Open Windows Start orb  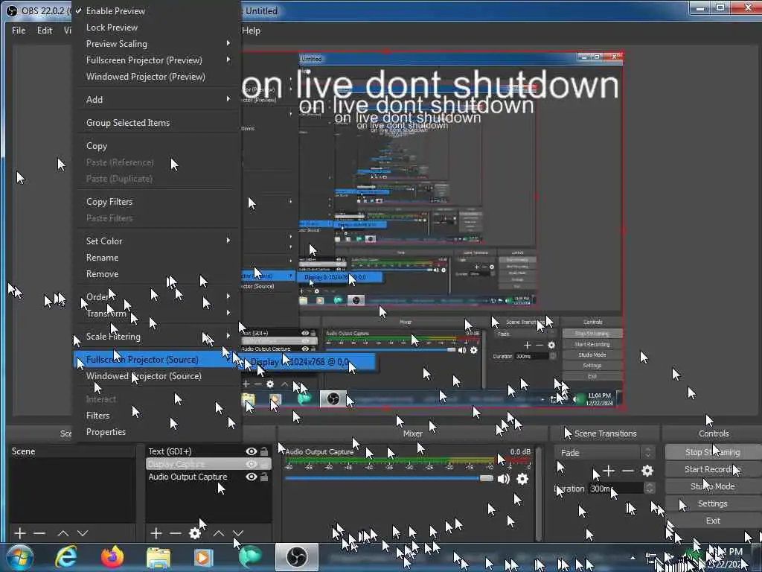click(20, 557)
